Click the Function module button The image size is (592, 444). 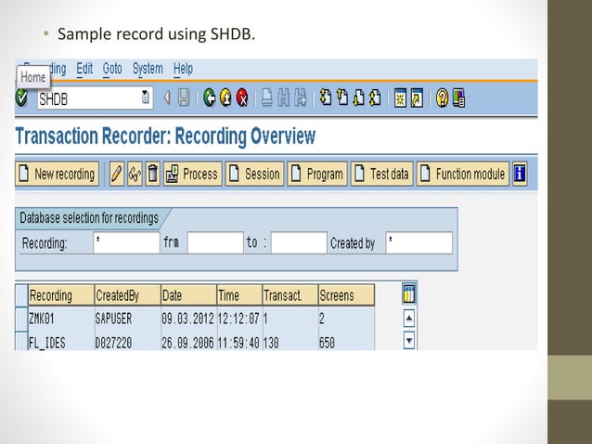pos(463,174)
